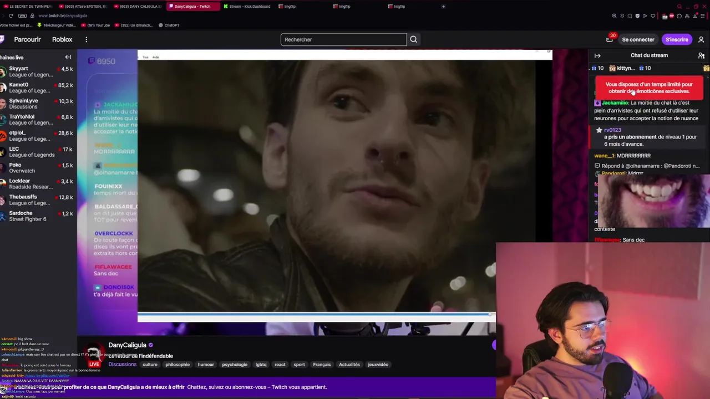Collapse the live channels sidebar arrow
This screenshot has height=399, width=710.
(68, 57)
